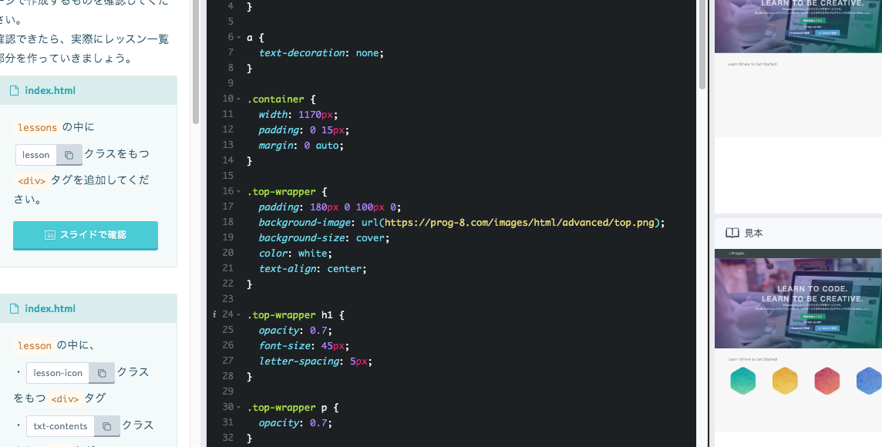Click the yellow hexagon lesson icon
Screen dimensions: 882x447
(785, 381)
